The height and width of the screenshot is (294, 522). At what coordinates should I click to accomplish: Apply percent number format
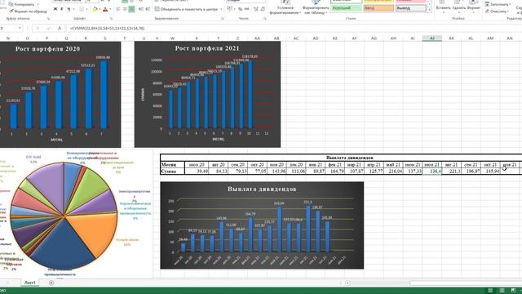pos(240,9)
